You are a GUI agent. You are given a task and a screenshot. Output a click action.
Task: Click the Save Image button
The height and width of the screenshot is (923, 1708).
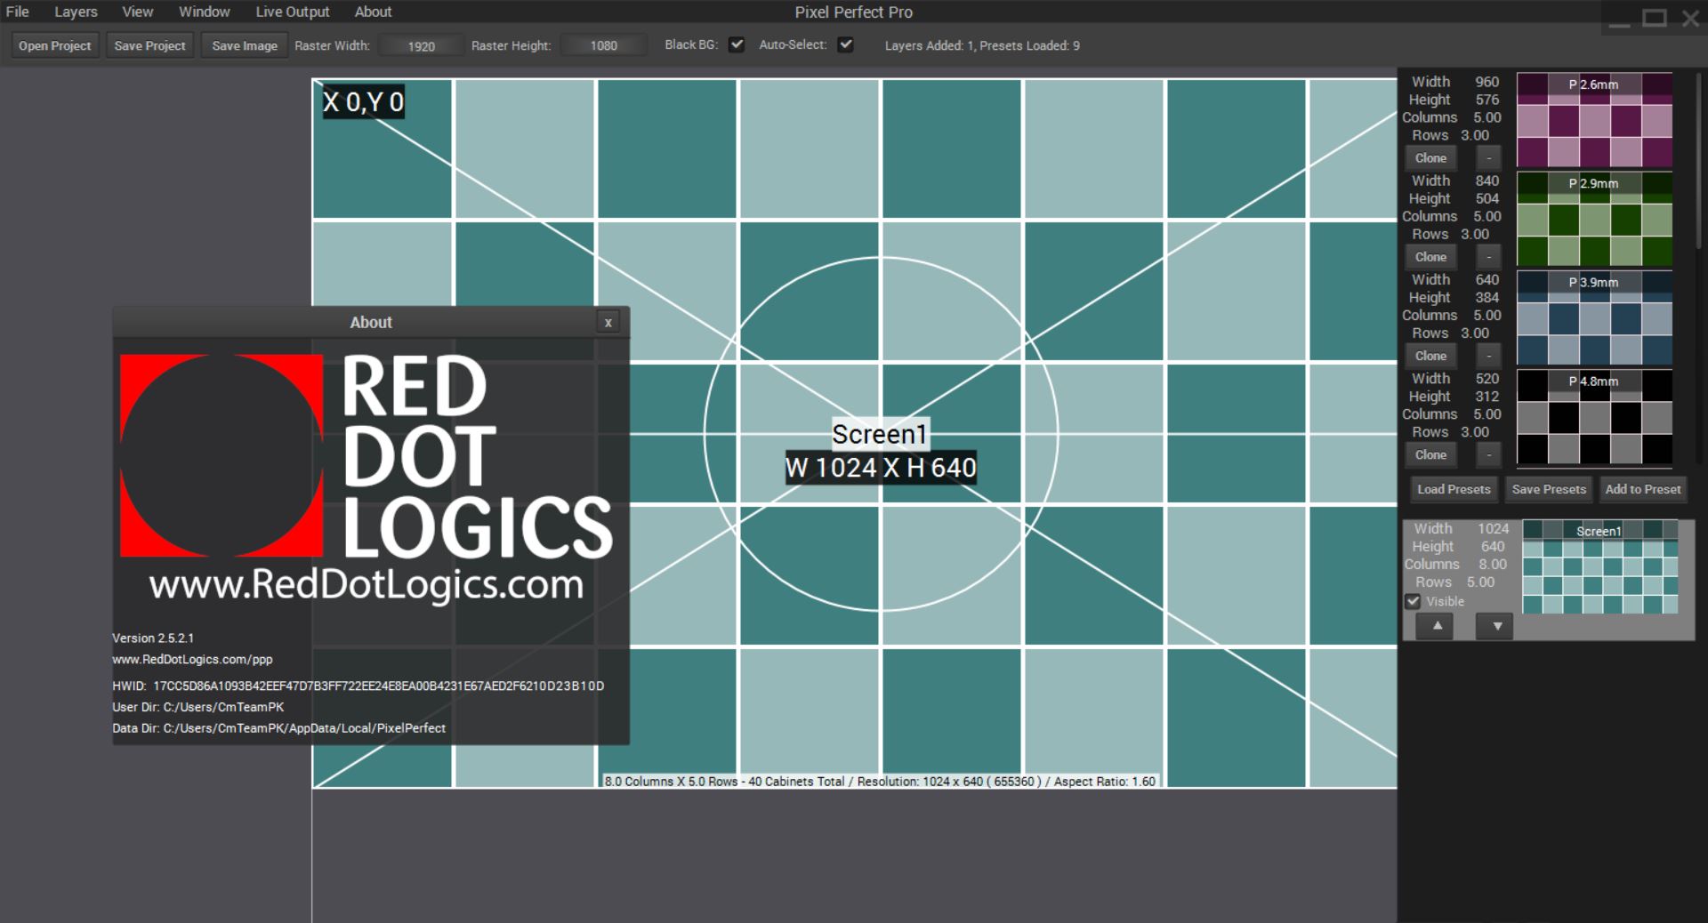point(245,45)
